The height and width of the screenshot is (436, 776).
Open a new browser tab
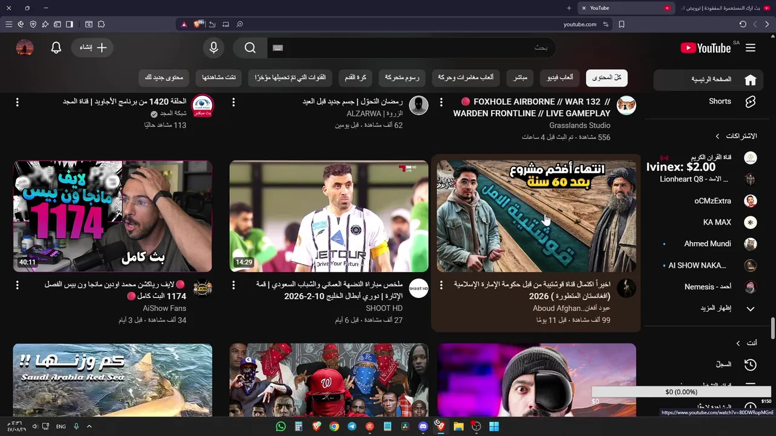569,8
